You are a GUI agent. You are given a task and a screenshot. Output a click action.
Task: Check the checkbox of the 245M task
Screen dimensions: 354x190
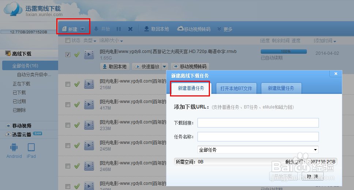(x=68, y=145)
